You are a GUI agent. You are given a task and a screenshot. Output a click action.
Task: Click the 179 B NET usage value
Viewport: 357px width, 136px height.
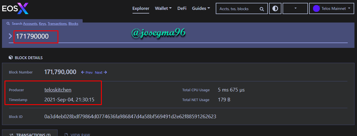click(x=224, y=100)
